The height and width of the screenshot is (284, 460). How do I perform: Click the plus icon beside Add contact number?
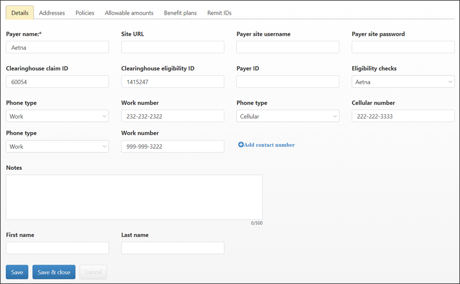pos(240,145)
